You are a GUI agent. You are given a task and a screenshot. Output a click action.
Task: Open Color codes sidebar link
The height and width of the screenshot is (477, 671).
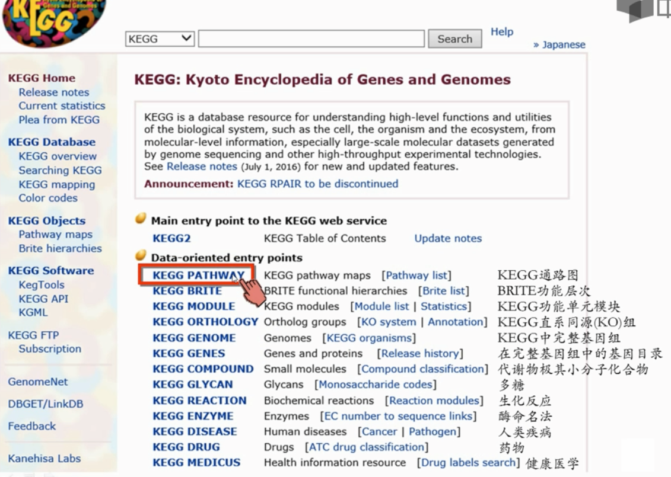[48, 198]
